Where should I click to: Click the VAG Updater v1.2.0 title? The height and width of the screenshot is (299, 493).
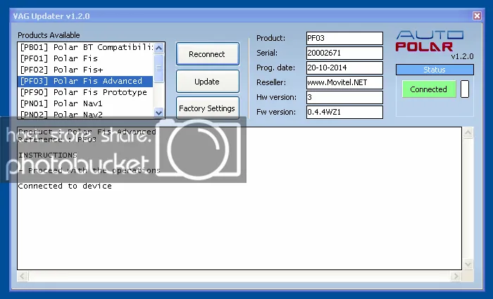point(51,16)
